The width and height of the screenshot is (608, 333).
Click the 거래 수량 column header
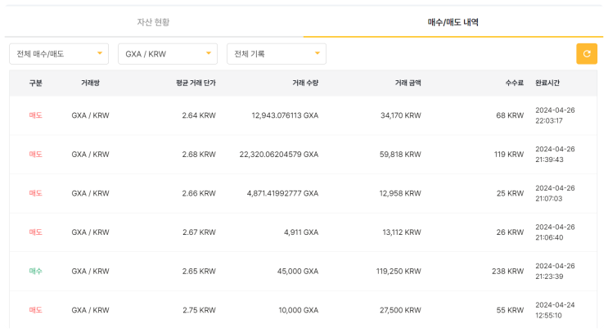305,83
